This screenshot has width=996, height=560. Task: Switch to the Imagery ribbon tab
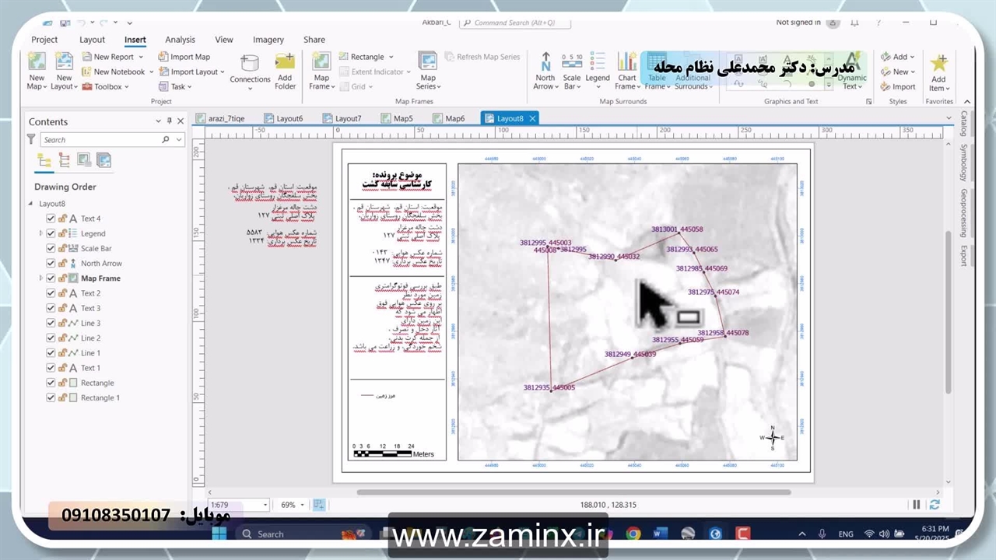click(268, 40)
